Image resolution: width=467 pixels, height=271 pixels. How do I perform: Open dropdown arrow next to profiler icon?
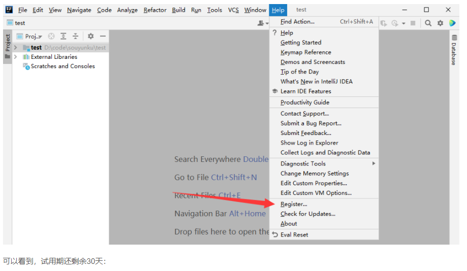(403, 23)
